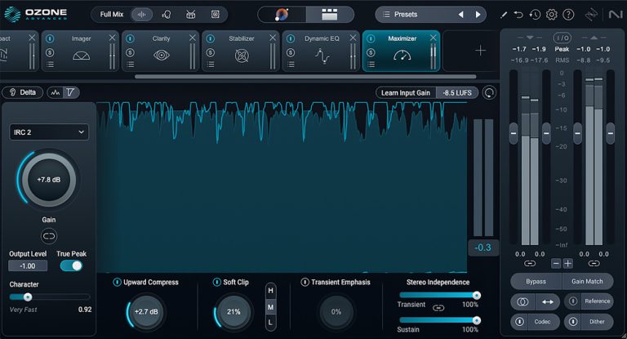Toggle power of the Dynamic EQ module
The image size is (627, 339).
click(291, 39)
